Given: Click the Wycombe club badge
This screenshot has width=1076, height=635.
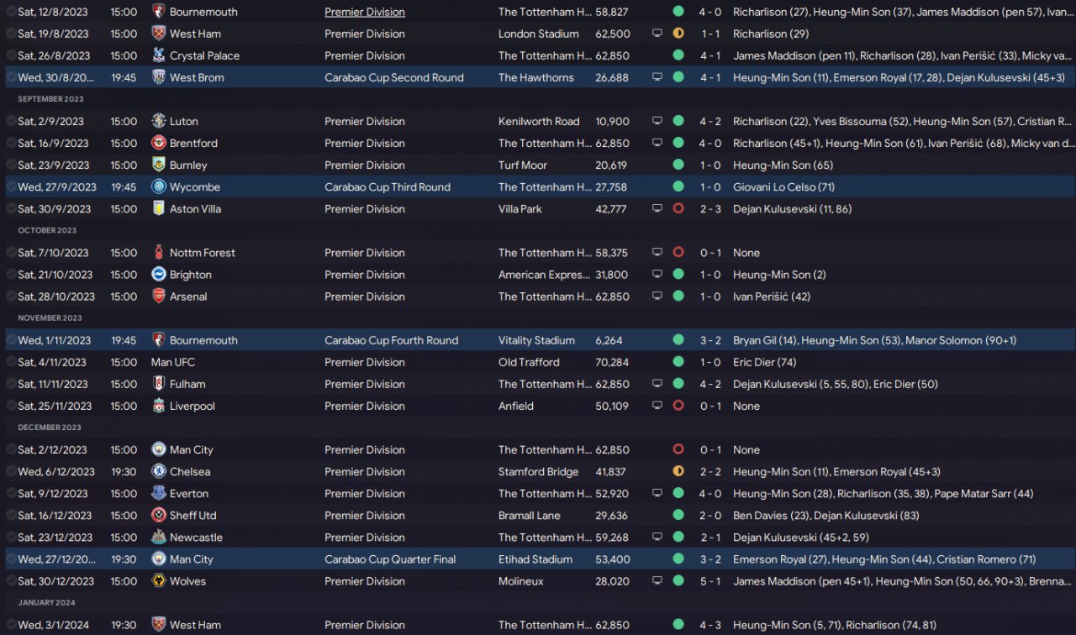Looking at the screenshot, I should [158, 186].
